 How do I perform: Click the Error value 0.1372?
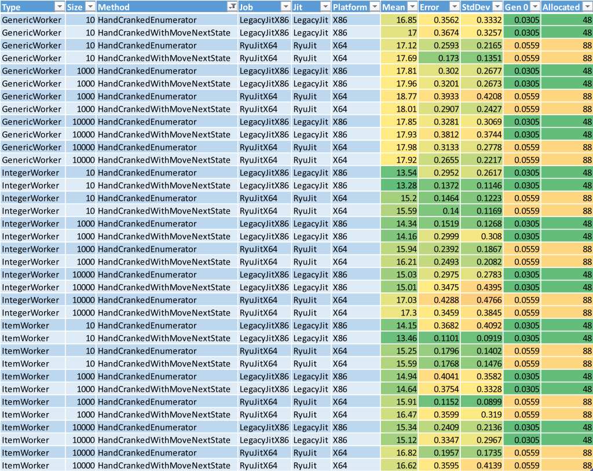(446, 186)
